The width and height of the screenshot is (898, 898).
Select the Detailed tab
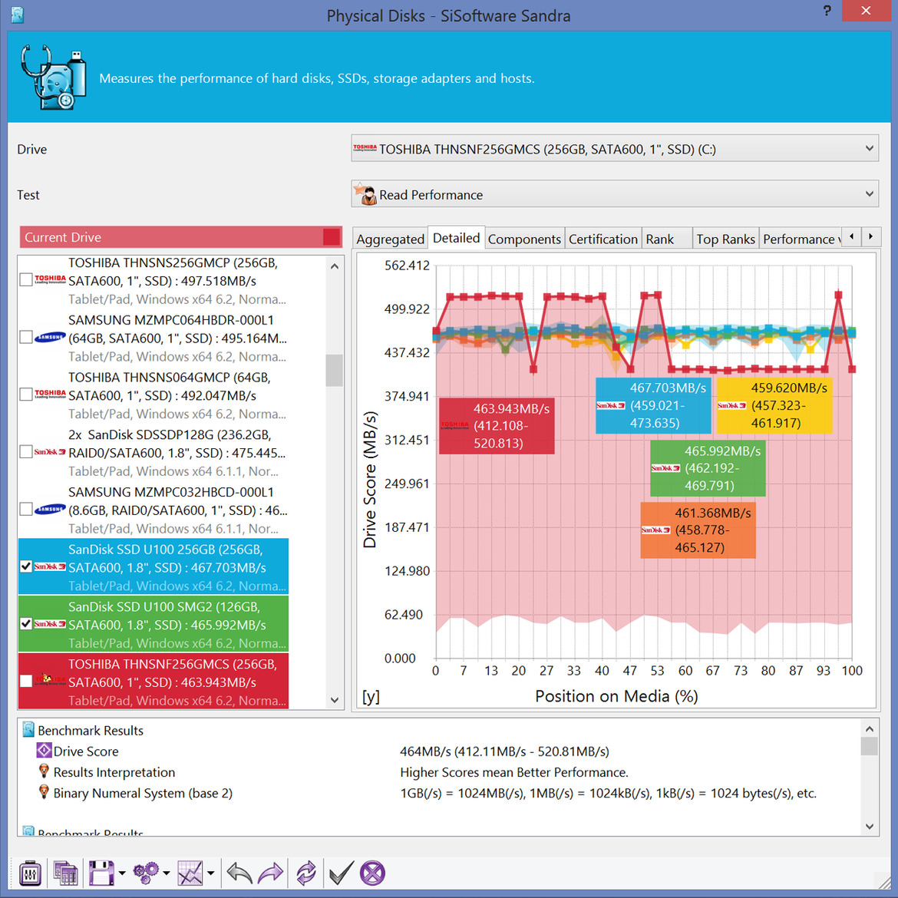coord(457,238)
